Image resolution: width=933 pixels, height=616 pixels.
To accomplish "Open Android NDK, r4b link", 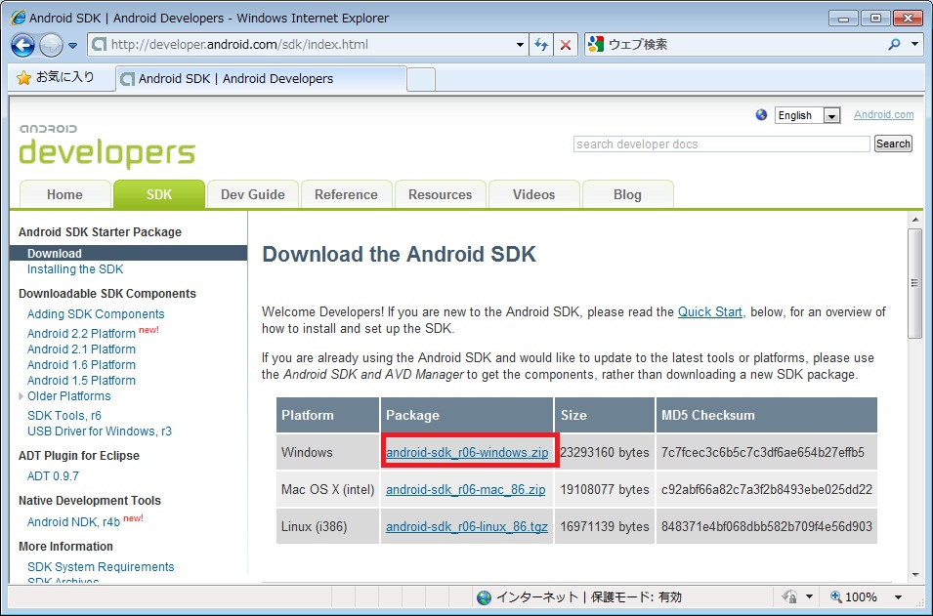I will (74, 522).
